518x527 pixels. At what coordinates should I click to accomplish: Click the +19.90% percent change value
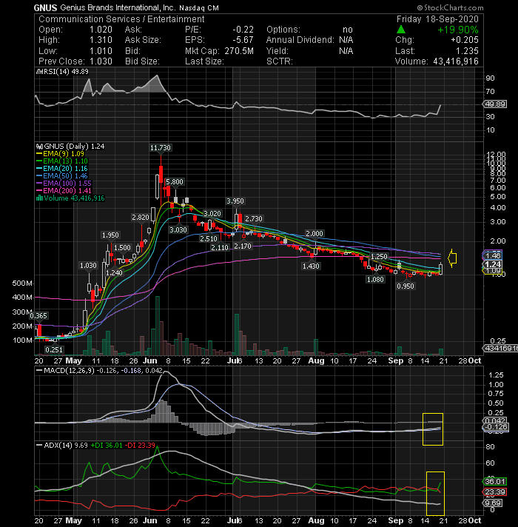click(x=458, y=30)
